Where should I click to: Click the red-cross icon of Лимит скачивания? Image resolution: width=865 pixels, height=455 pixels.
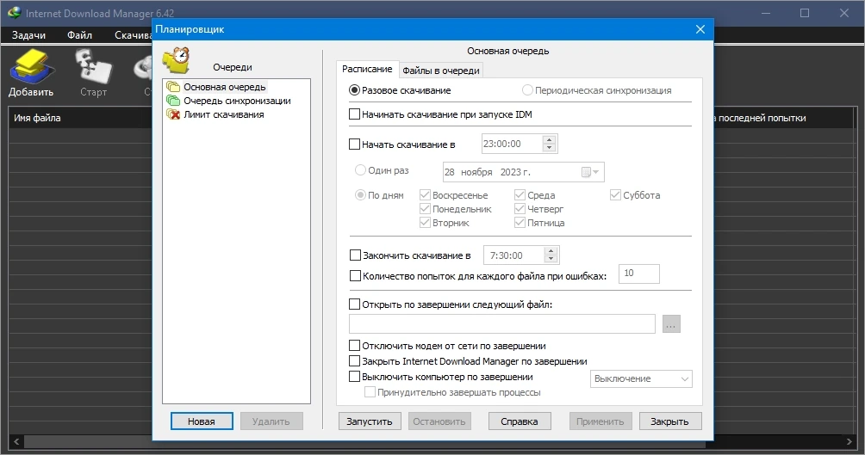173,114
